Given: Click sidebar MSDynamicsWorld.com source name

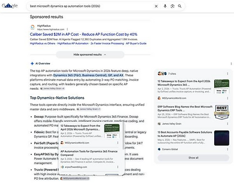Looking at the screenshot, I should pos(174,98).
